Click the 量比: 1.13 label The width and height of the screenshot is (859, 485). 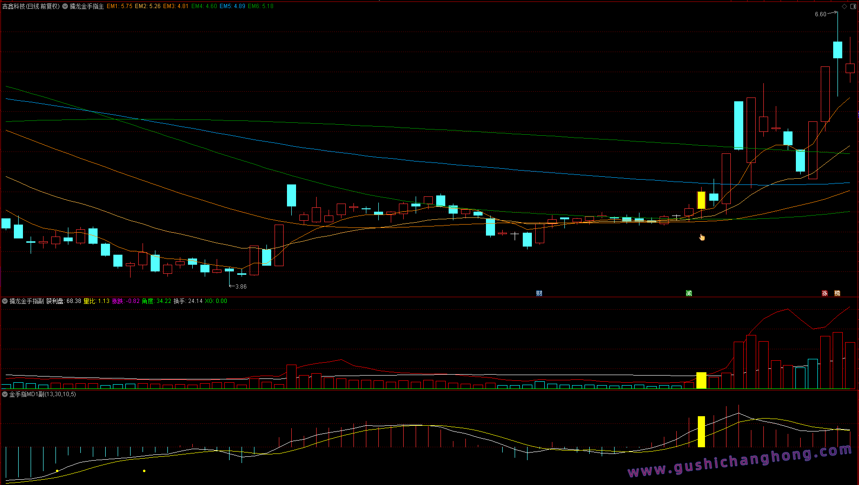97,301
